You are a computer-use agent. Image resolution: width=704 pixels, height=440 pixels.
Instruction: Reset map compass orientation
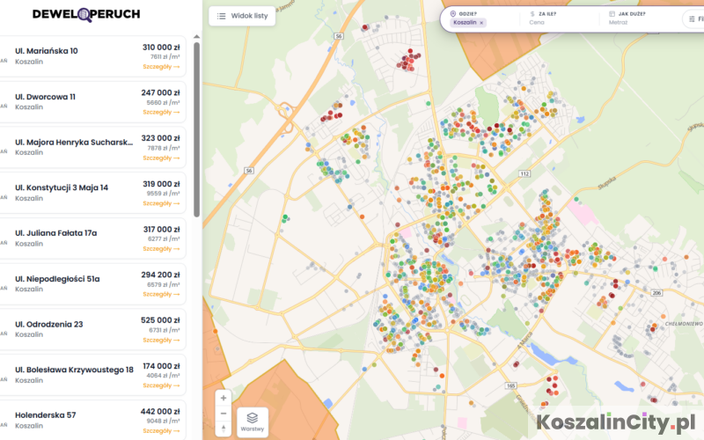coord(224,429)
